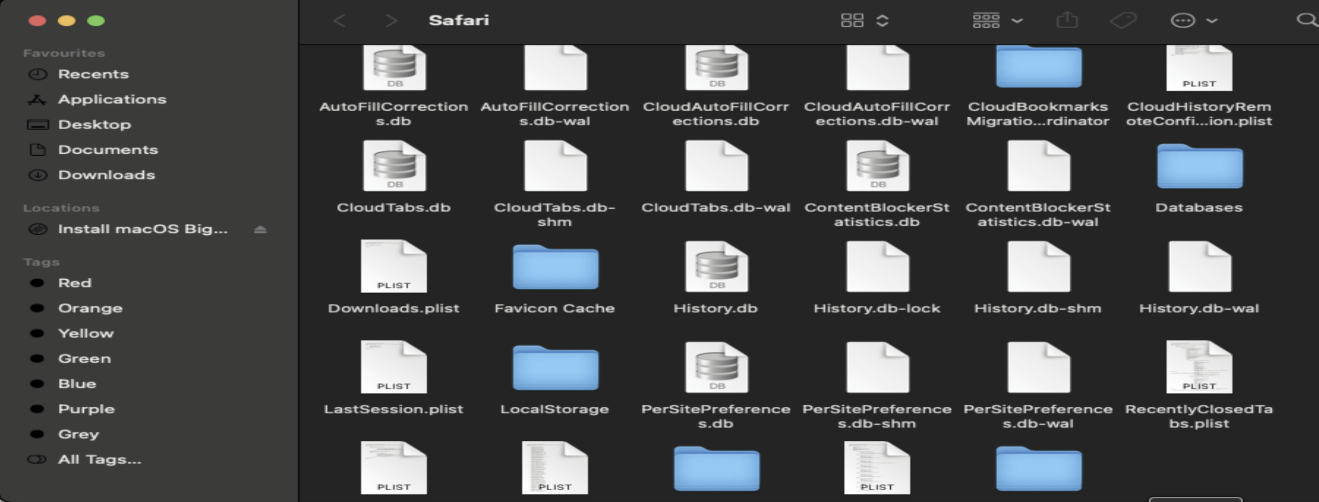
Task: Switch to icon view
Action: tap(852, 20)
